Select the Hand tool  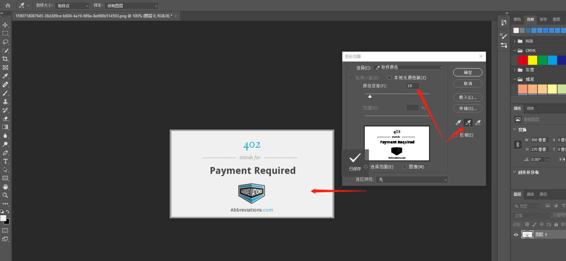[x=5, y=186]
